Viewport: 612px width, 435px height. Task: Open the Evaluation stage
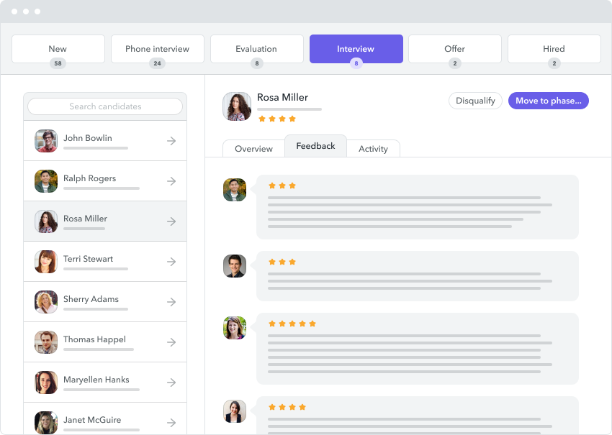[257, 49]
